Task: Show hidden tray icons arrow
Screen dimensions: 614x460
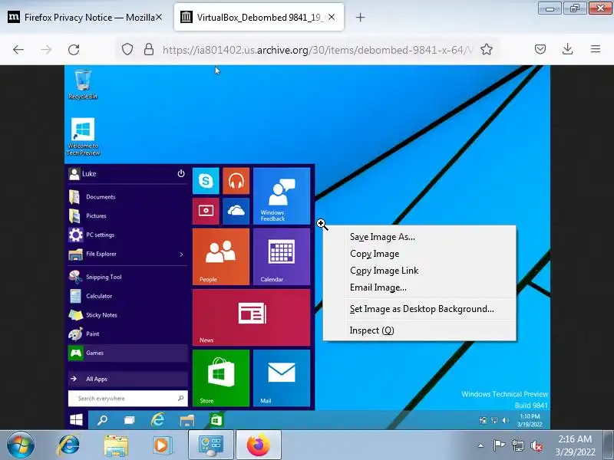Action: (x=480, y=445)
